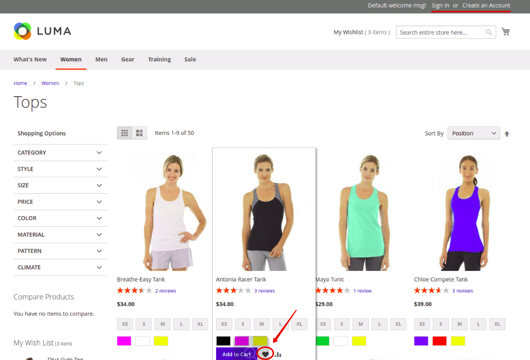Open the Men menu
Image resolution: width=530 pixels, height=360 pixels.
101,59
